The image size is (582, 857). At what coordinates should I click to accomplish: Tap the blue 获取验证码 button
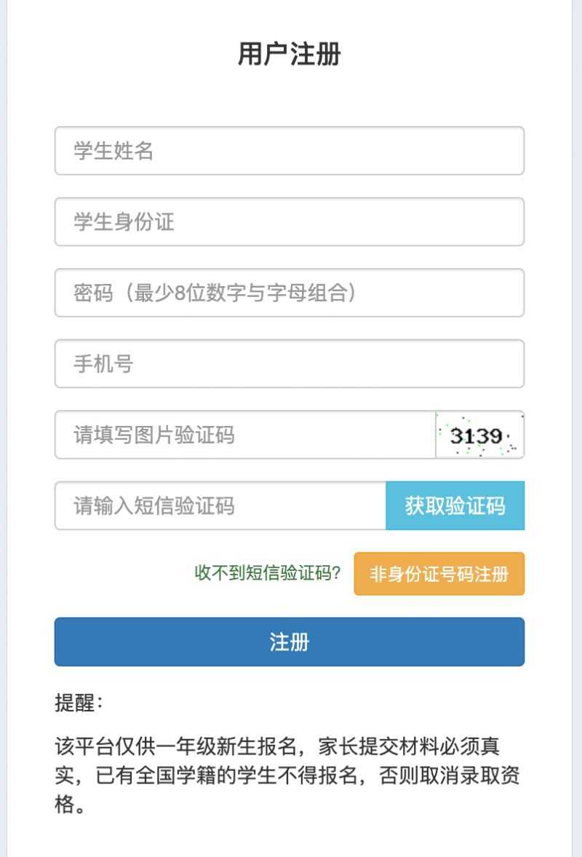pyautogui.click(x=455, y=506)
